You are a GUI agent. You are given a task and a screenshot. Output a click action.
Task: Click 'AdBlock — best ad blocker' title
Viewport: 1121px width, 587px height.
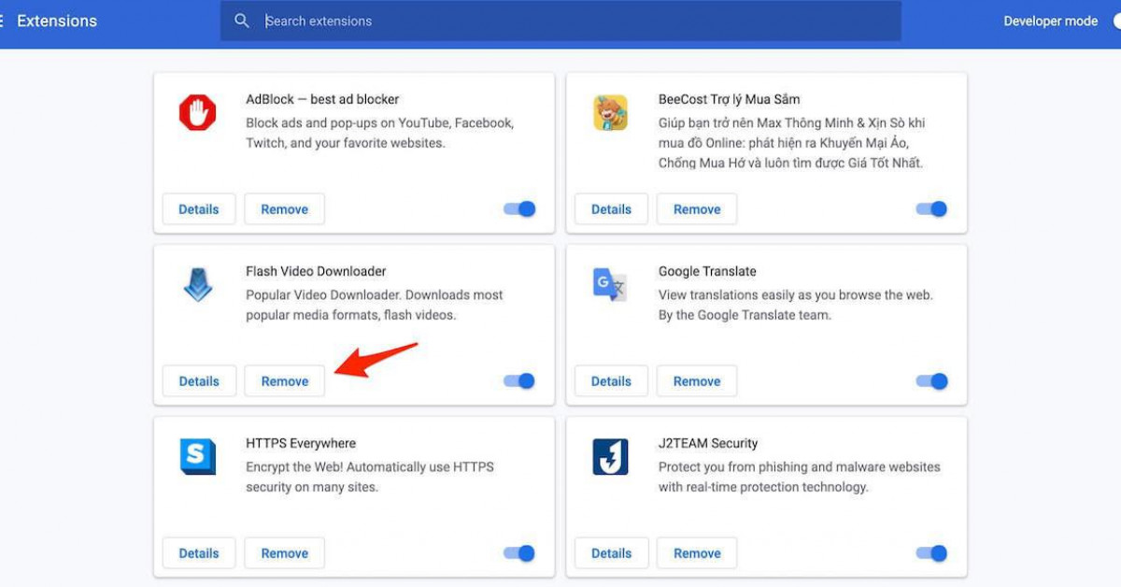click(322, 99)
